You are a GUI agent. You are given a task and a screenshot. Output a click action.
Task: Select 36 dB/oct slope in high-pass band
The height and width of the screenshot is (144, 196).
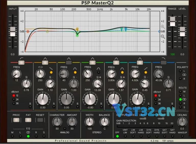14,104
